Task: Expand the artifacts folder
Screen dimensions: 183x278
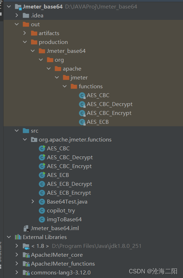Action: coord(25,33)
